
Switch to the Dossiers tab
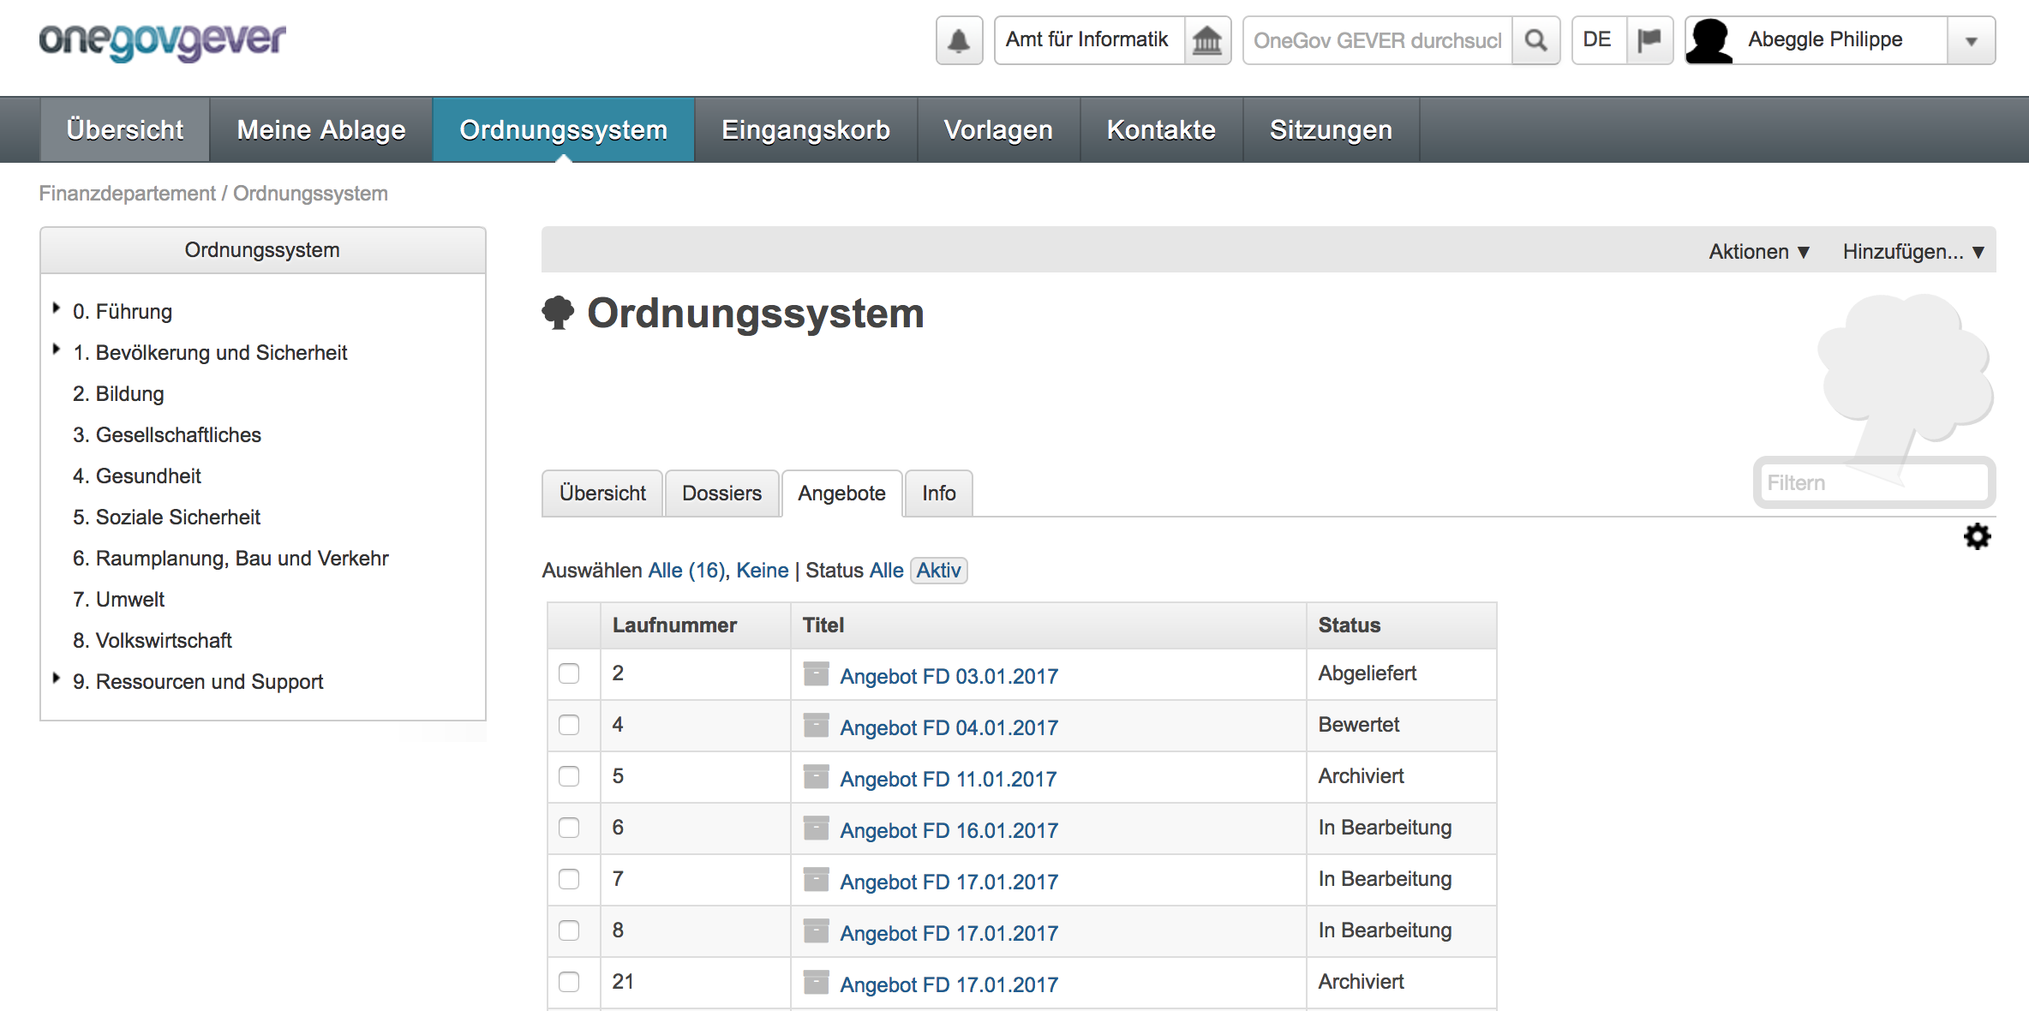(721, 494)
